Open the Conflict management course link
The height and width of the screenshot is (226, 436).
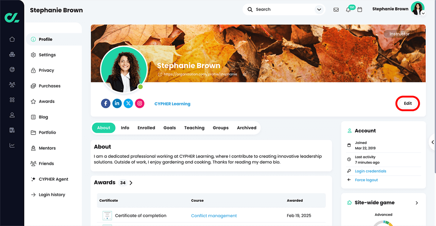point(214,216)
